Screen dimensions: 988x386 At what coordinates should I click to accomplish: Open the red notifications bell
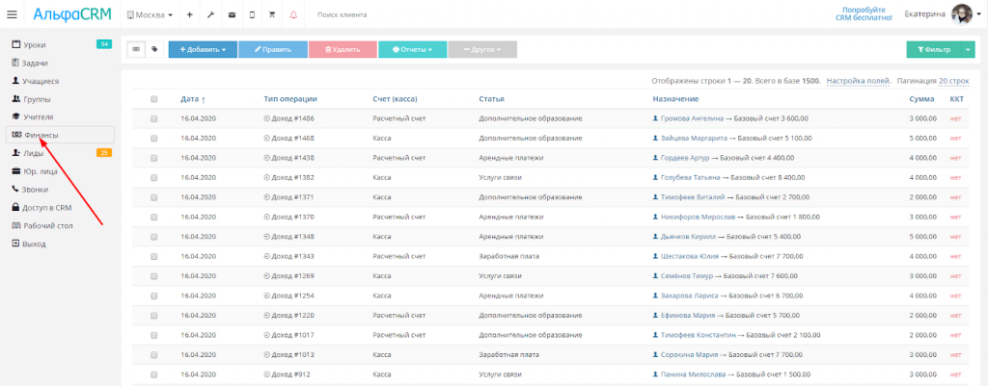(x=293, y=15)
